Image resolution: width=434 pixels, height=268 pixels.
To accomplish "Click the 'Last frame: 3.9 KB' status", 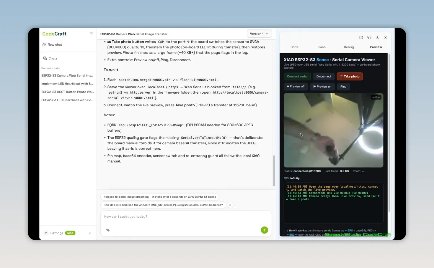I will tap(337, 171).
